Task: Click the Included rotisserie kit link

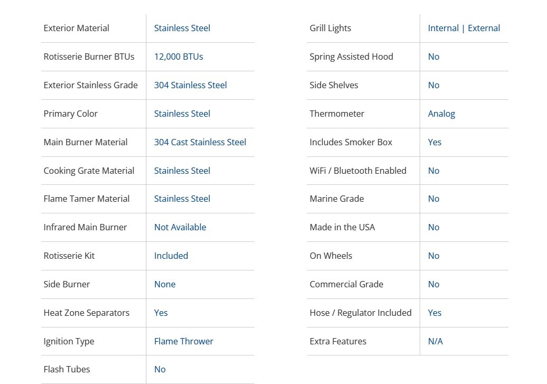Action: point(171,256)
